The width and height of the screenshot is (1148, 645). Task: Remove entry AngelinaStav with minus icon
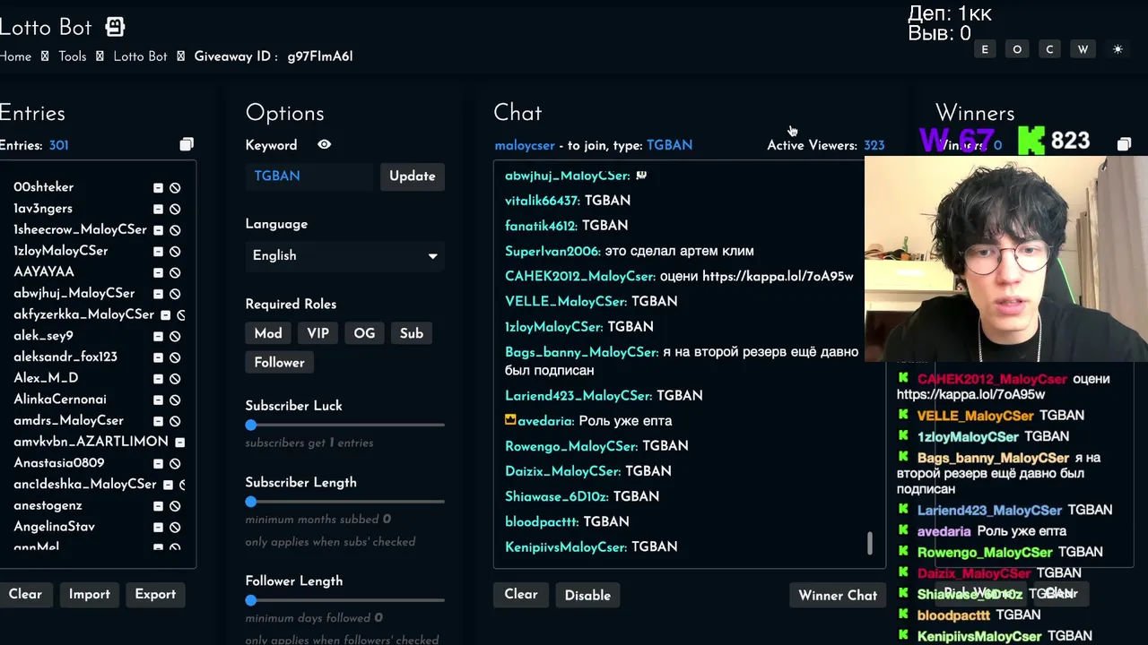tap(158, 528)
